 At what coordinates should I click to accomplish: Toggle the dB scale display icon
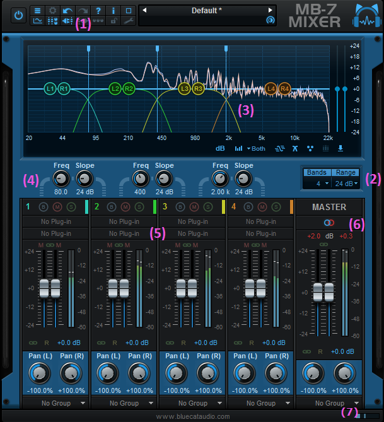pyautogui.click(x=220, y=149)
